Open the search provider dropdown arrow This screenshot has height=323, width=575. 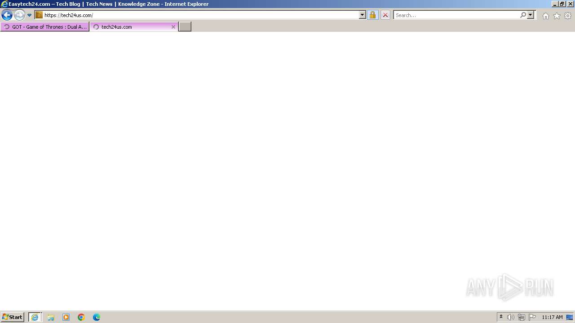tap(531, 15)
